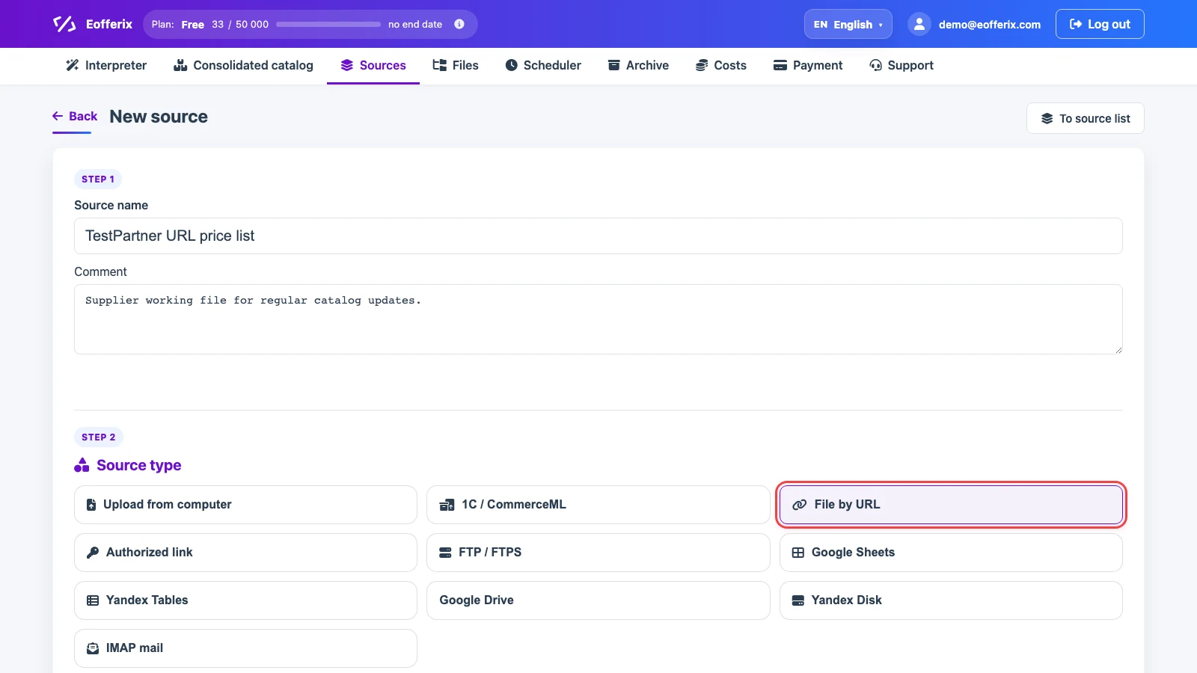Click the Interpreter magic wand icon
Viewport: 1197px width, 673px height.
tap(73, 65)
